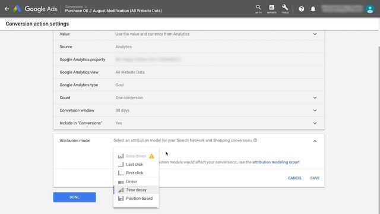Click the 'Use the value and currency from Analytics' text
The image size is (380, 214).
tap(153, 34)
